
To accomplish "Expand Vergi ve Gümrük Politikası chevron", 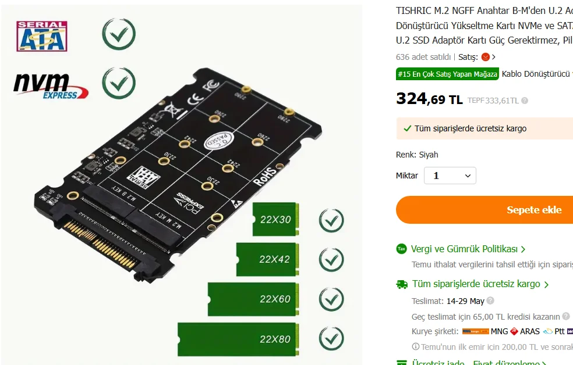I will point(523,249).
